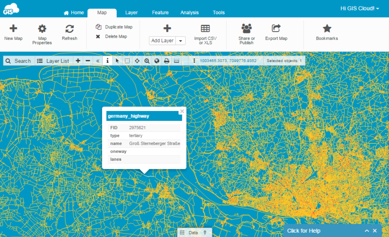Click the Click for Help bar
The image size is (389, 237).
(304, 231)
